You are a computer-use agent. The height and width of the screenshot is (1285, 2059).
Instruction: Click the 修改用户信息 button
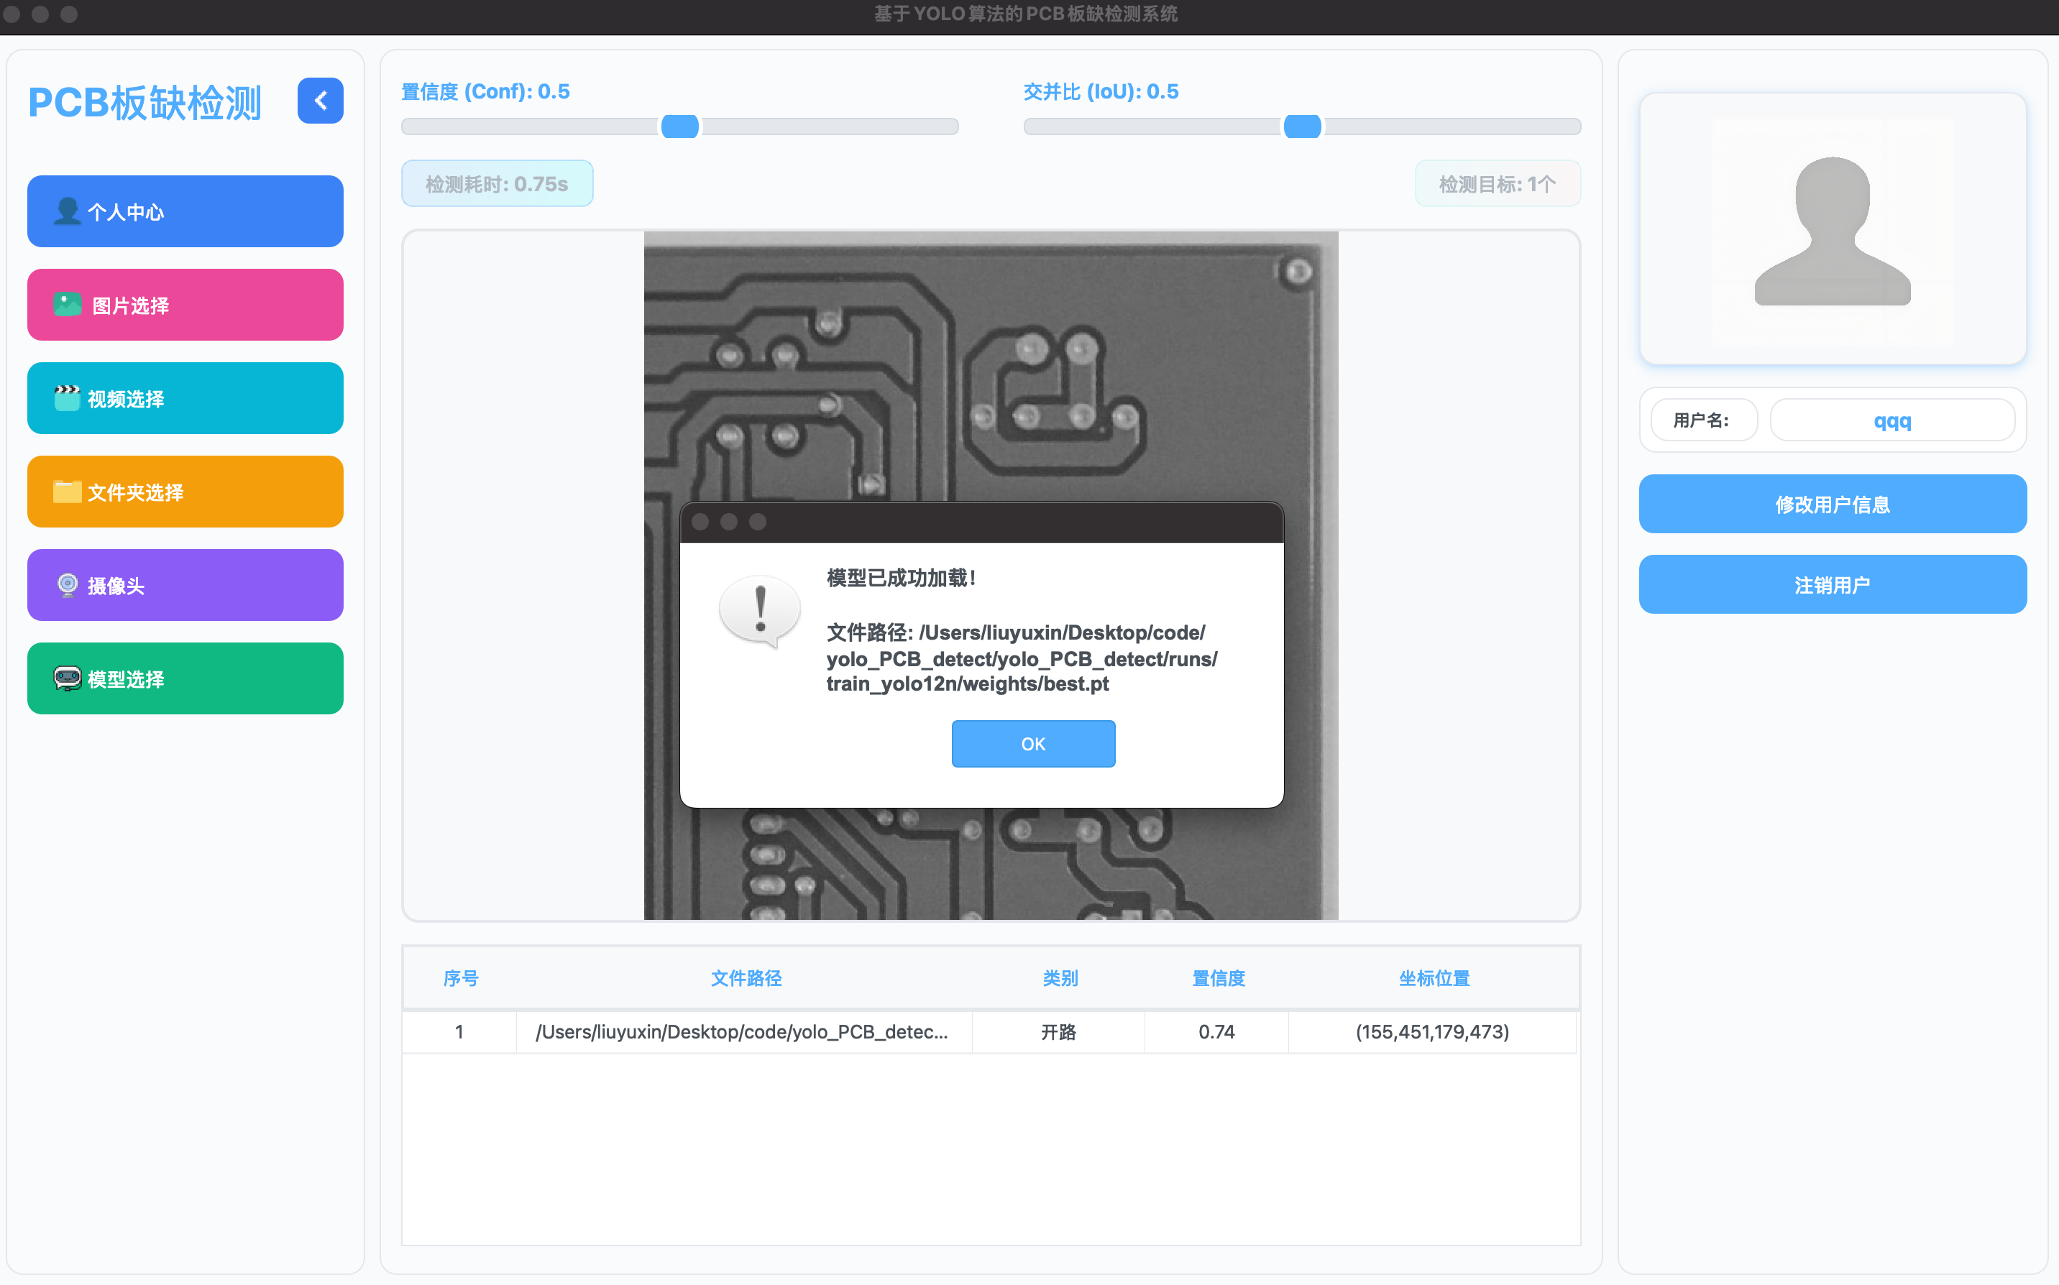point(1832,504)
